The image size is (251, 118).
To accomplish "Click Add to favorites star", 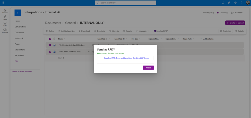I will 66,31.
